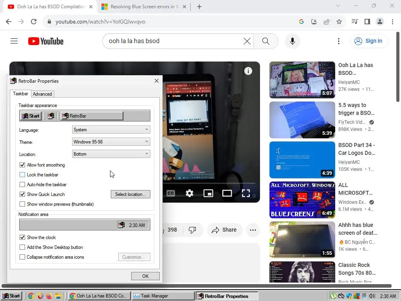Click the page horizontal scrollbar
Image resolution: width=401 pixels, height=301 pixels.
pyautogui.click(x=197, y=286)
